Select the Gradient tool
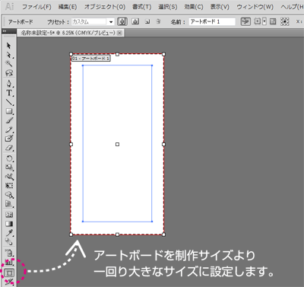304x287 pixels. click(9, 224)
